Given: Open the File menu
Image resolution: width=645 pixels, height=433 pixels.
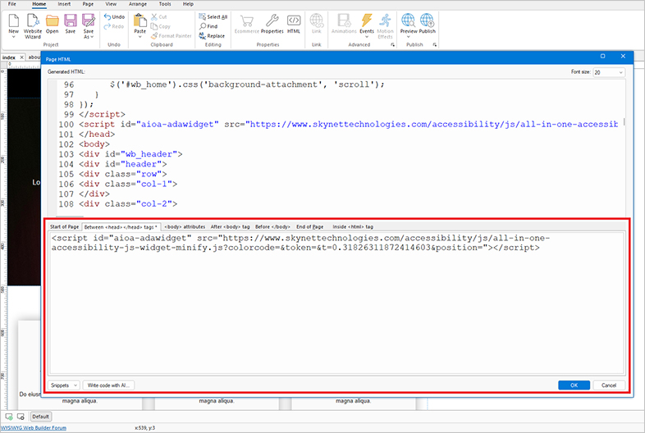Looking at the screenshot, I should click(x=12, y=4).
